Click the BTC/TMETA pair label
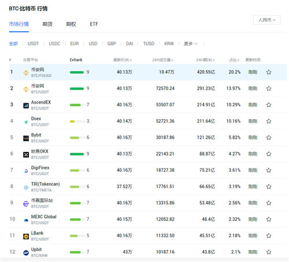 41,190
